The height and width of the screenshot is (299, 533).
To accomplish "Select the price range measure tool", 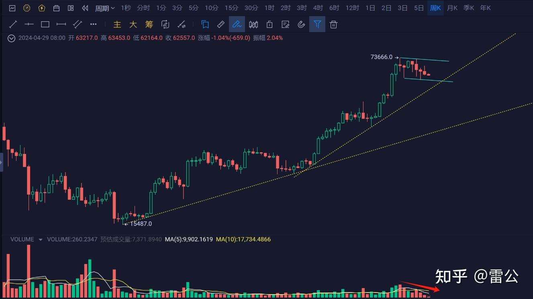I will pos(61,25).
